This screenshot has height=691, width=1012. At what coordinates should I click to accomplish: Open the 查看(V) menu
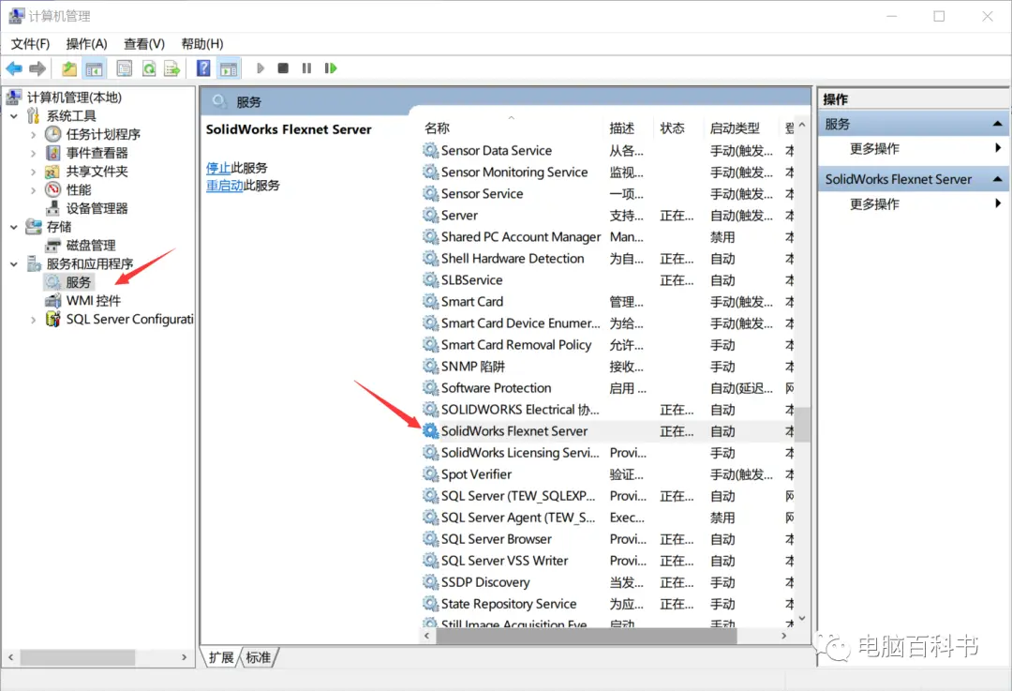(x=144, y=44)
